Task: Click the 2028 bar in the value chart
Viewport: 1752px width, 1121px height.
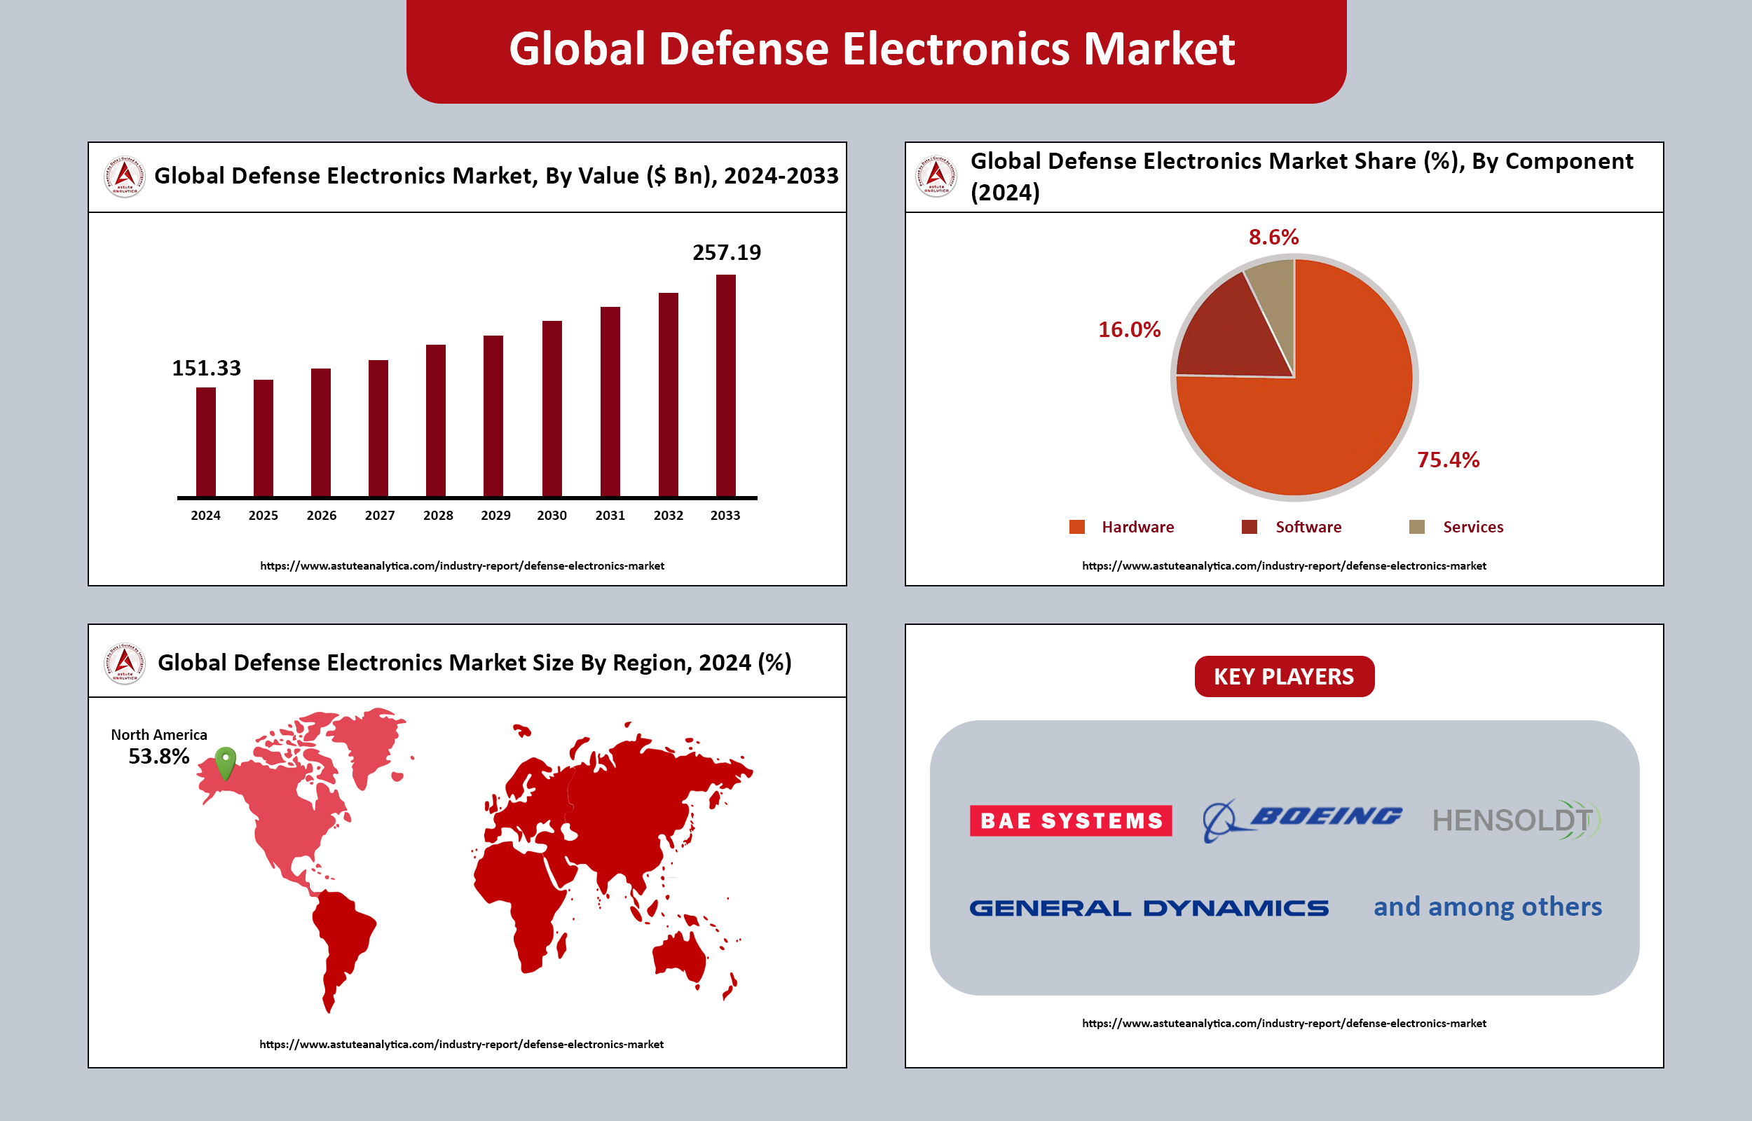Action: (x=435, y=421)
